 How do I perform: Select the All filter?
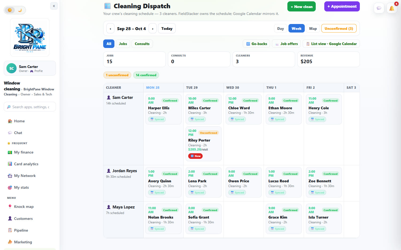click(109, 44)
